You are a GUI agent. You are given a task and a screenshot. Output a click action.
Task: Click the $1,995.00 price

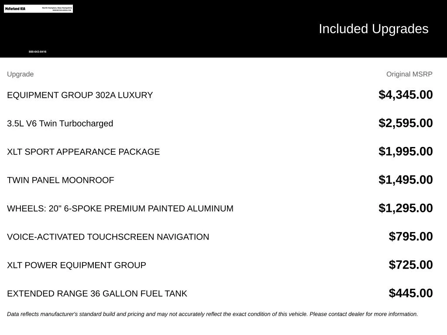tap(406, 151)
